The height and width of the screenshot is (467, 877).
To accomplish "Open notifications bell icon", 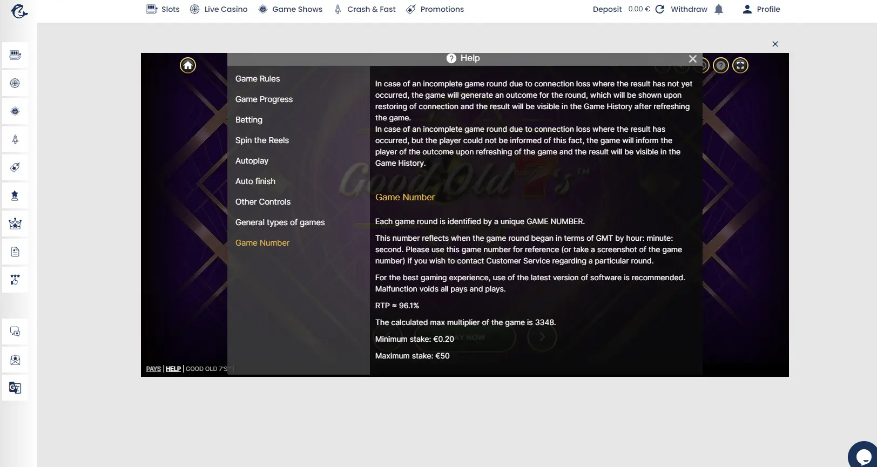I will coord(719,9).
